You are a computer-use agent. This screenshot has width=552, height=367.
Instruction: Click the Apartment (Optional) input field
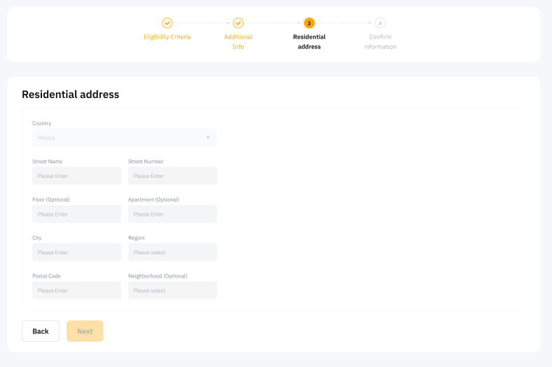[x=172, y=214]
